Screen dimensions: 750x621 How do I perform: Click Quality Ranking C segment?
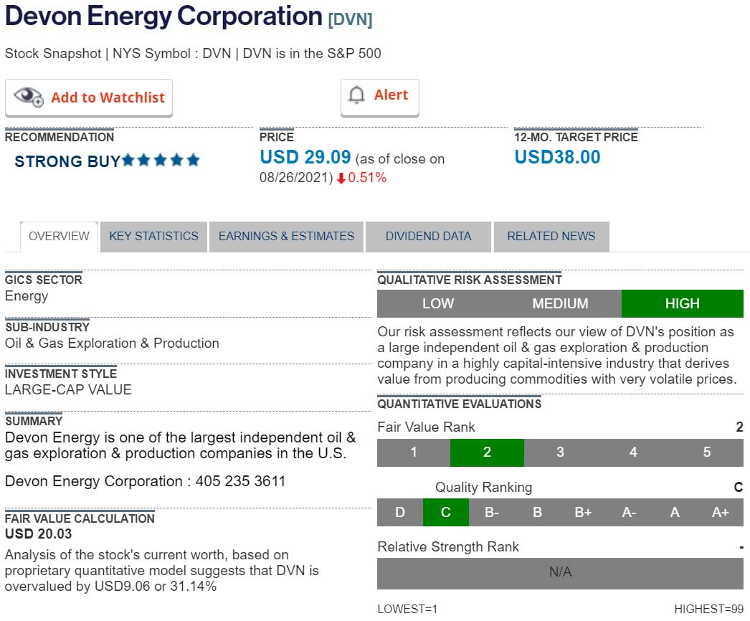click(x=445, y=513)
